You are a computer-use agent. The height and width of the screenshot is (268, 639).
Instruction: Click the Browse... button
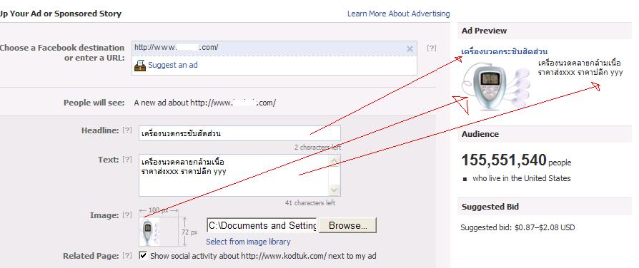347,225
